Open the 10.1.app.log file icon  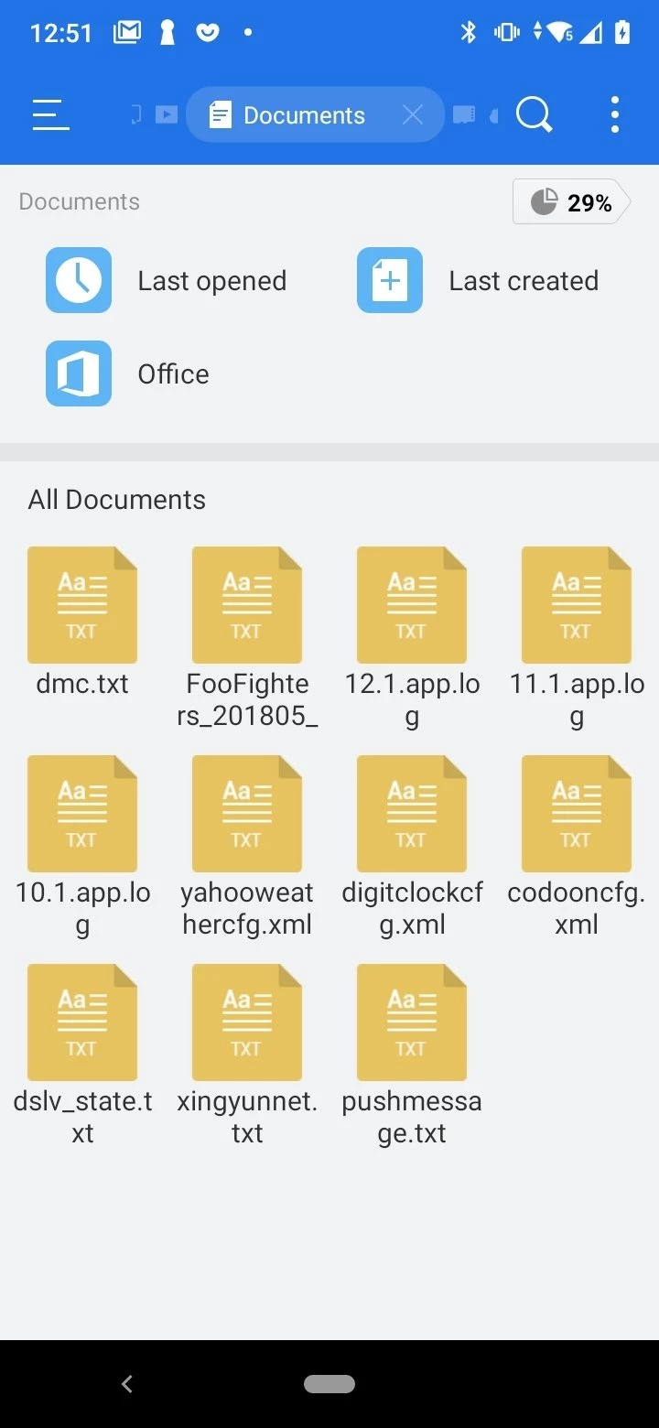pos(82,814)
